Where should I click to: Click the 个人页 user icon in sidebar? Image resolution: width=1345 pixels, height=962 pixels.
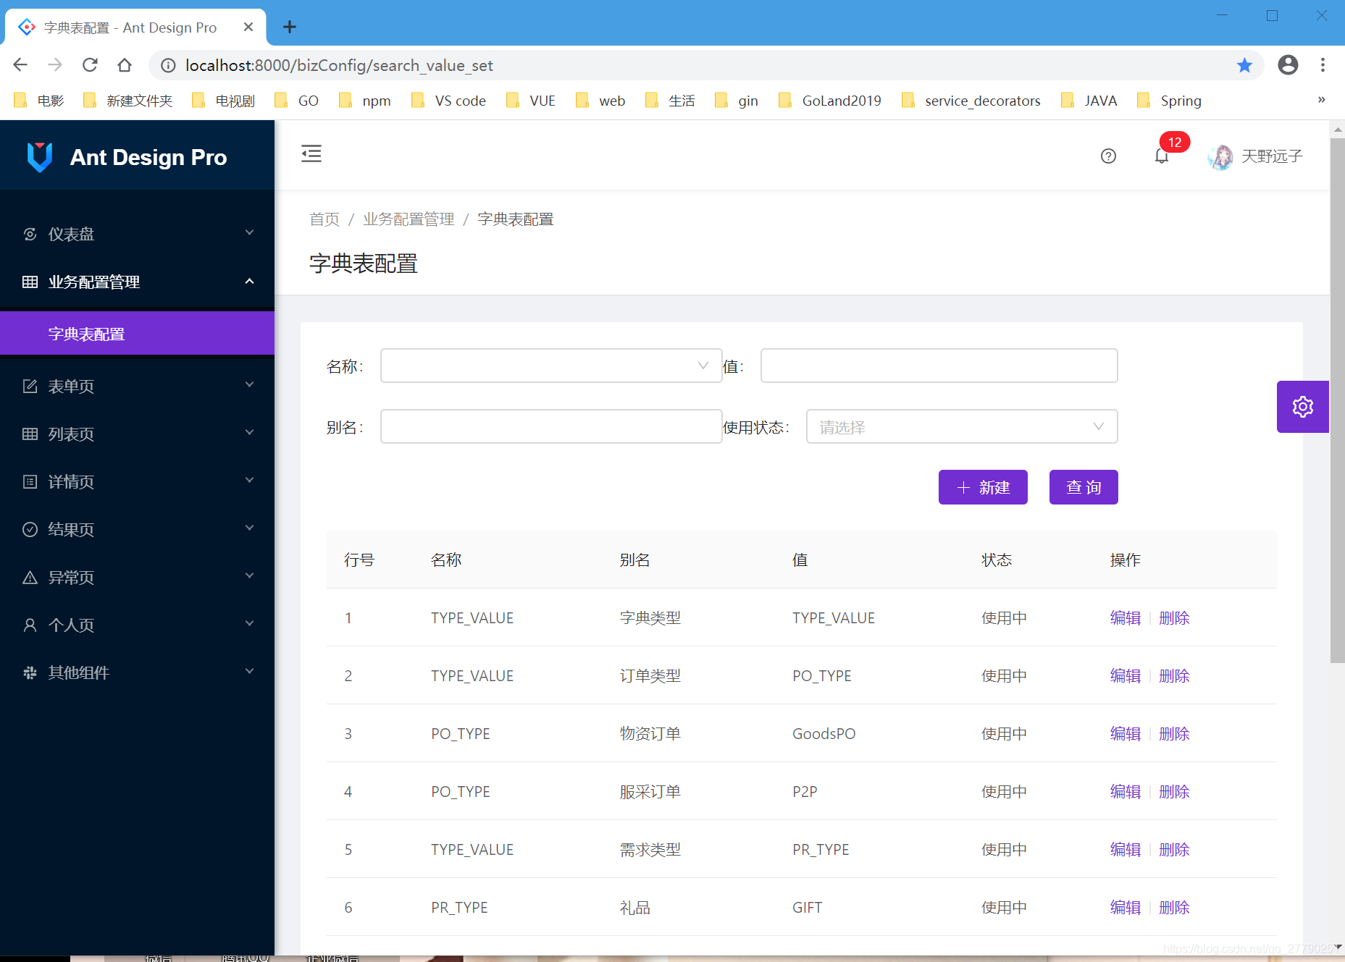30,624
